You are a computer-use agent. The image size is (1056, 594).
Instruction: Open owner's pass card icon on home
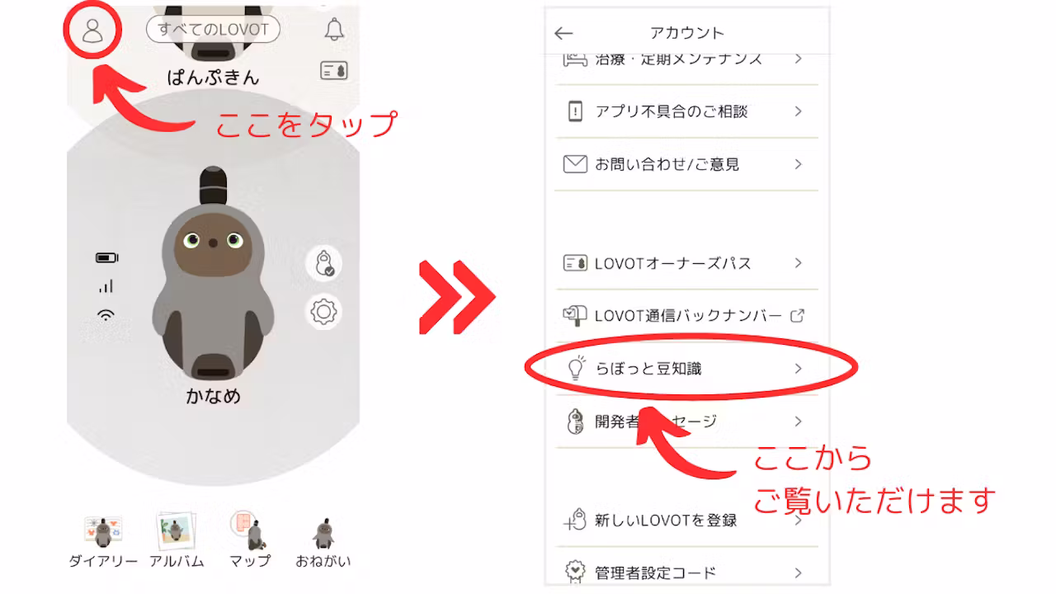pyautogui.click(x=333, y=71)
